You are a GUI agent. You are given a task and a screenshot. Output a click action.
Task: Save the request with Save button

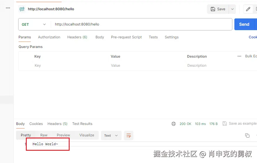point(218,9)
